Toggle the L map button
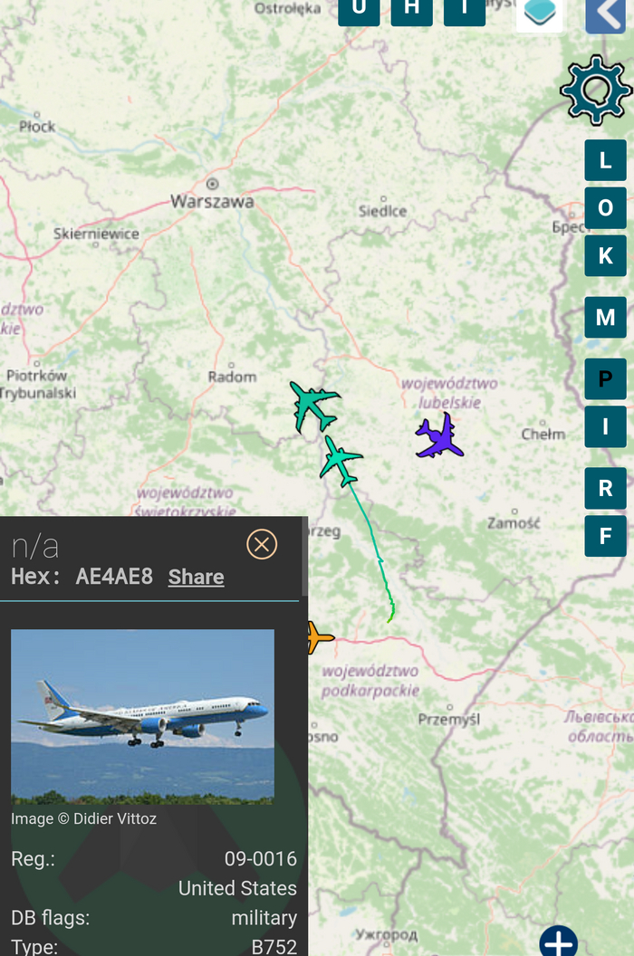The image size is (634, 956). pyautogui.click(x=605, y=160)
